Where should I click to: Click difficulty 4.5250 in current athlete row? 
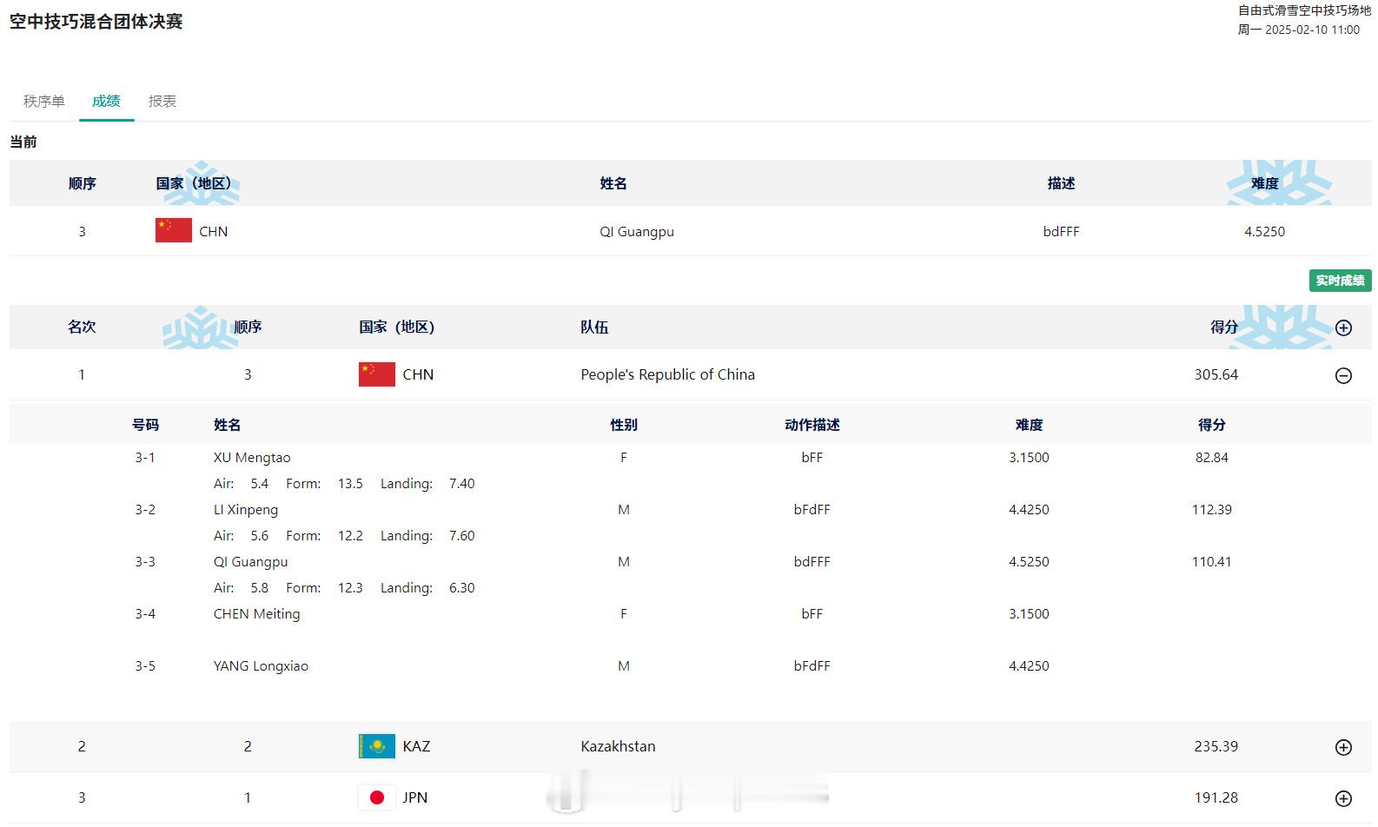point(1264,232)
